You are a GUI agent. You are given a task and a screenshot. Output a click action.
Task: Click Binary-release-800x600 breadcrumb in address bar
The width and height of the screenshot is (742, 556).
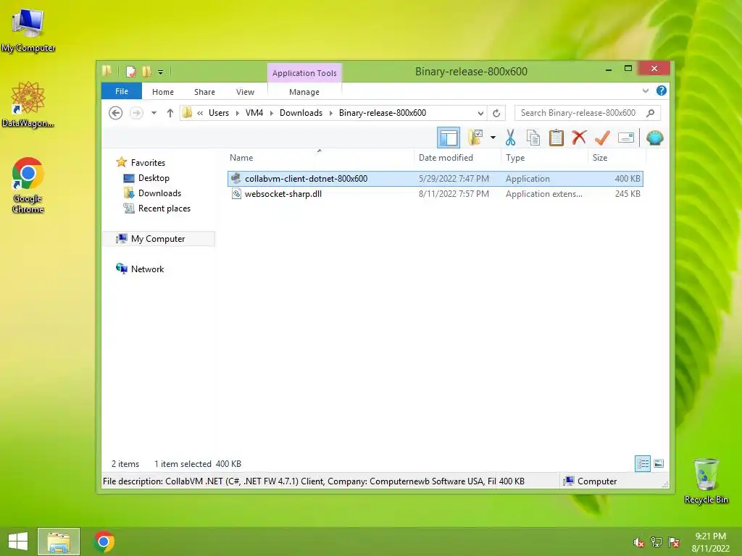pyautogui.click(x=383, y=113)
